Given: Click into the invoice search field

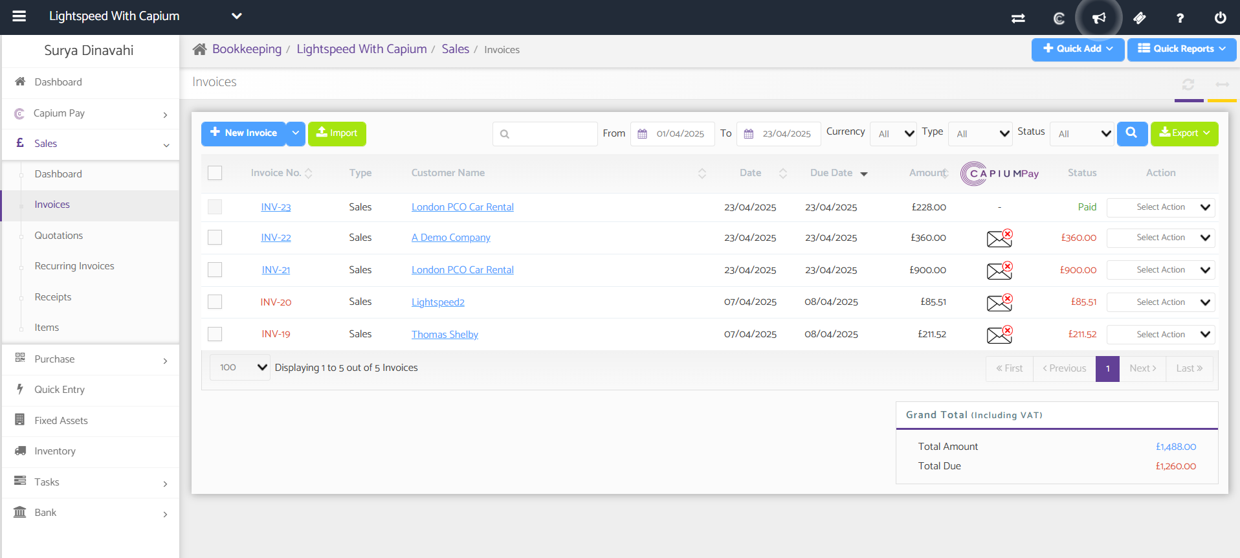Looking at the screenshot, I should click(545, 134).
